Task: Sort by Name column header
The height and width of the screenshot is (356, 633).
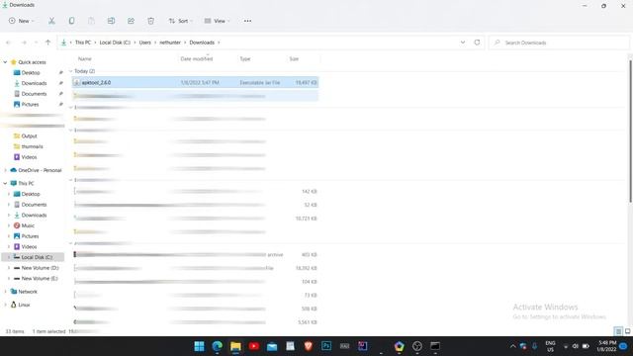Action: pos(84,59)
